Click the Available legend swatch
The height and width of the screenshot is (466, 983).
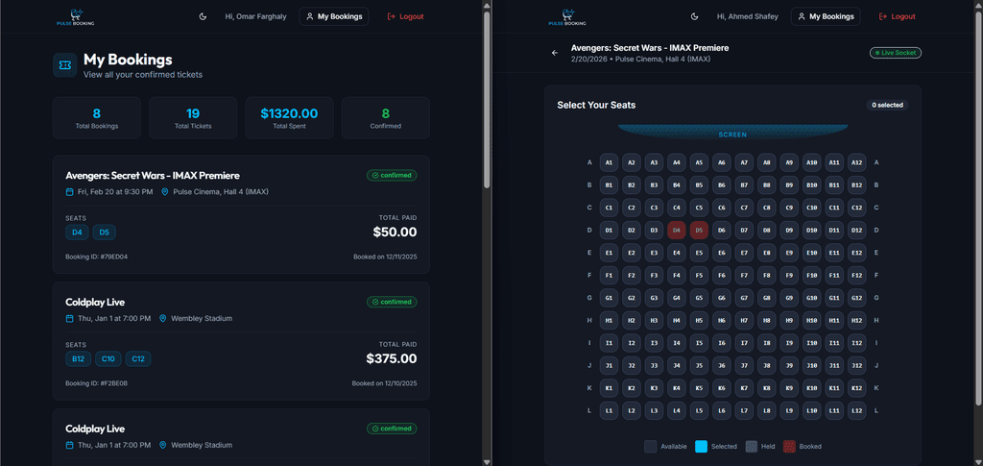click(651, 447)
